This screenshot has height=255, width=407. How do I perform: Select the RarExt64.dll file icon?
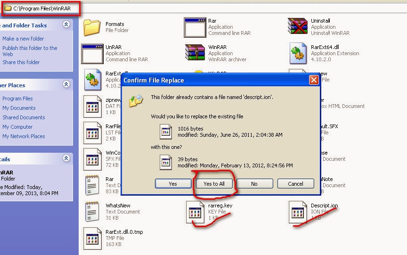[298, 53]
